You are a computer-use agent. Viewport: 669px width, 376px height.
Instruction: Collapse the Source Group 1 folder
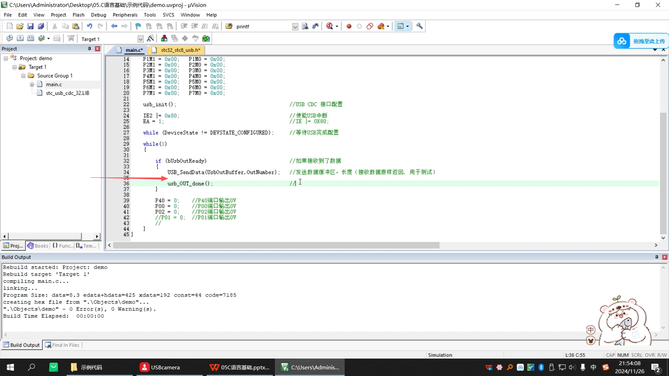pos(23,76)
